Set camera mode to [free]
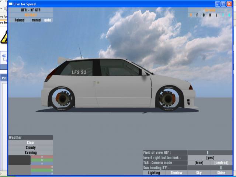The width and height of the screenshot is (236, 177). pyautogui.click(x=199, y=163)
